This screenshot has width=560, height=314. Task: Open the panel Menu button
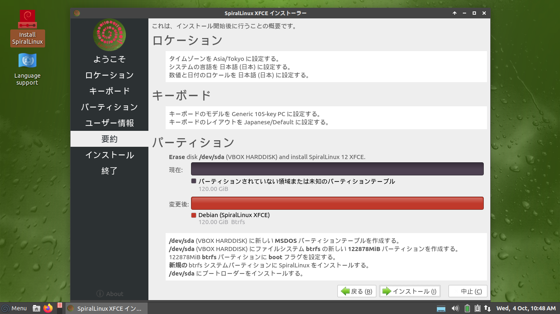coord(14,308)
